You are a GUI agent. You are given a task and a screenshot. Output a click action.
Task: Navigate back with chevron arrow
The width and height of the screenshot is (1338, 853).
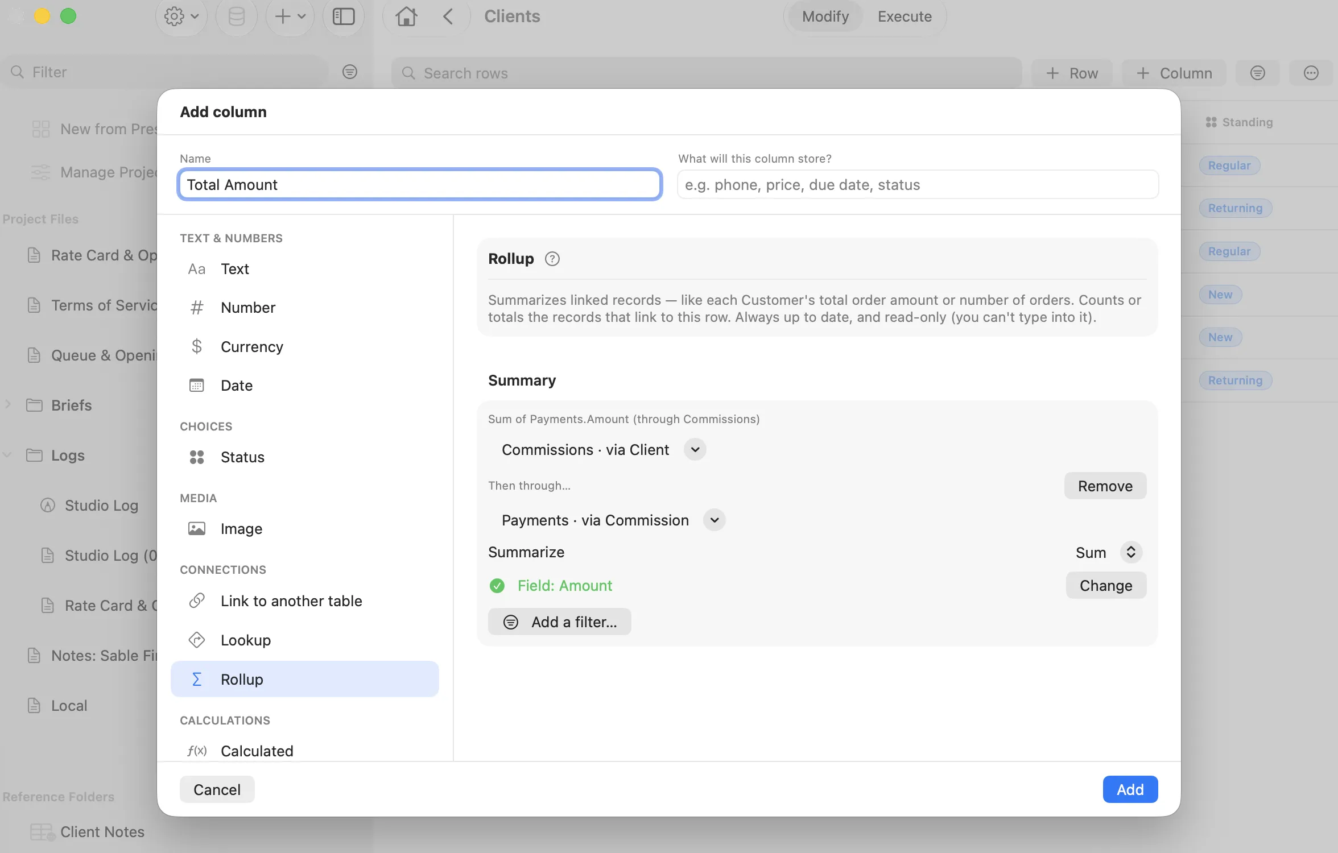[x=448, y=16]
